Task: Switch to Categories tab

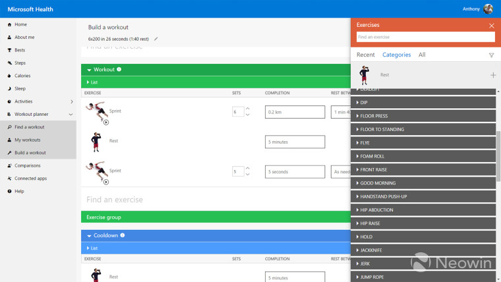Action: click(397, 55)
